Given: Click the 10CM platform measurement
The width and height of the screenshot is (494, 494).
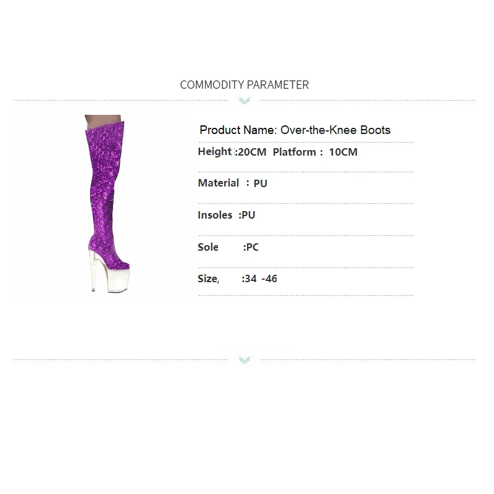Looking at the screenshot, I should [x=343, y=152].
